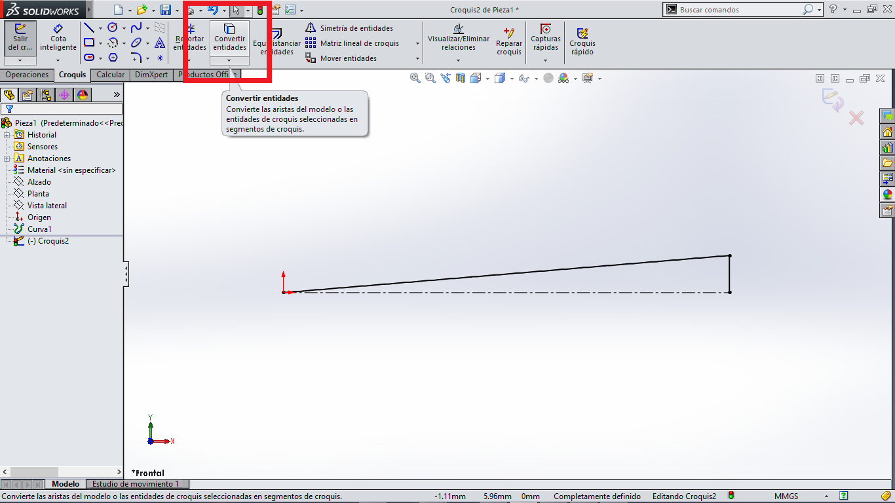Image resolution: width=895 pixels, height=503 pixels.
Task: Select the three-point Arc tool
Action: click(x=113, y=43)
